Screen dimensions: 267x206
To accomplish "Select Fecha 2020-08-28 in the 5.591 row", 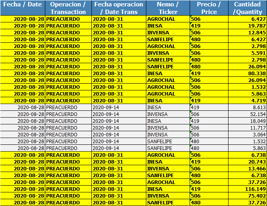I will 22,53.
